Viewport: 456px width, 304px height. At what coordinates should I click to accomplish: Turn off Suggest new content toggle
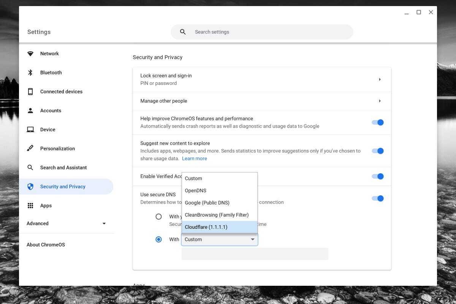(x=378, y=151)
